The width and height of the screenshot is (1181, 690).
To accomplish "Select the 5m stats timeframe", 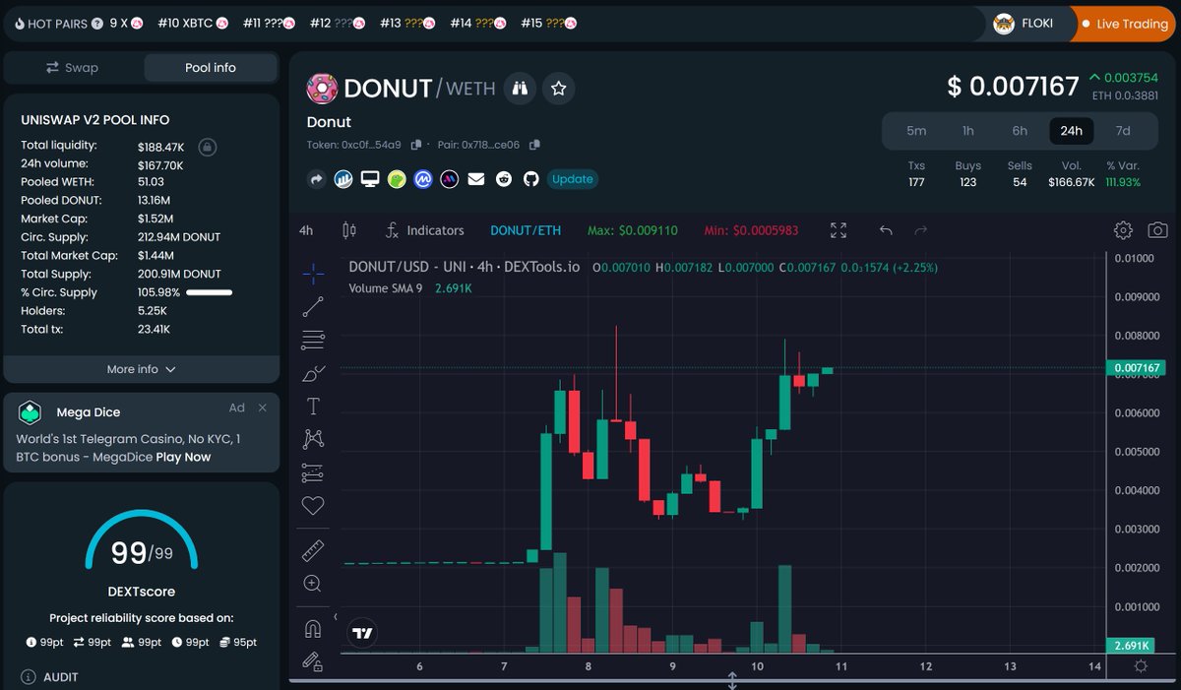I will 916,130.
